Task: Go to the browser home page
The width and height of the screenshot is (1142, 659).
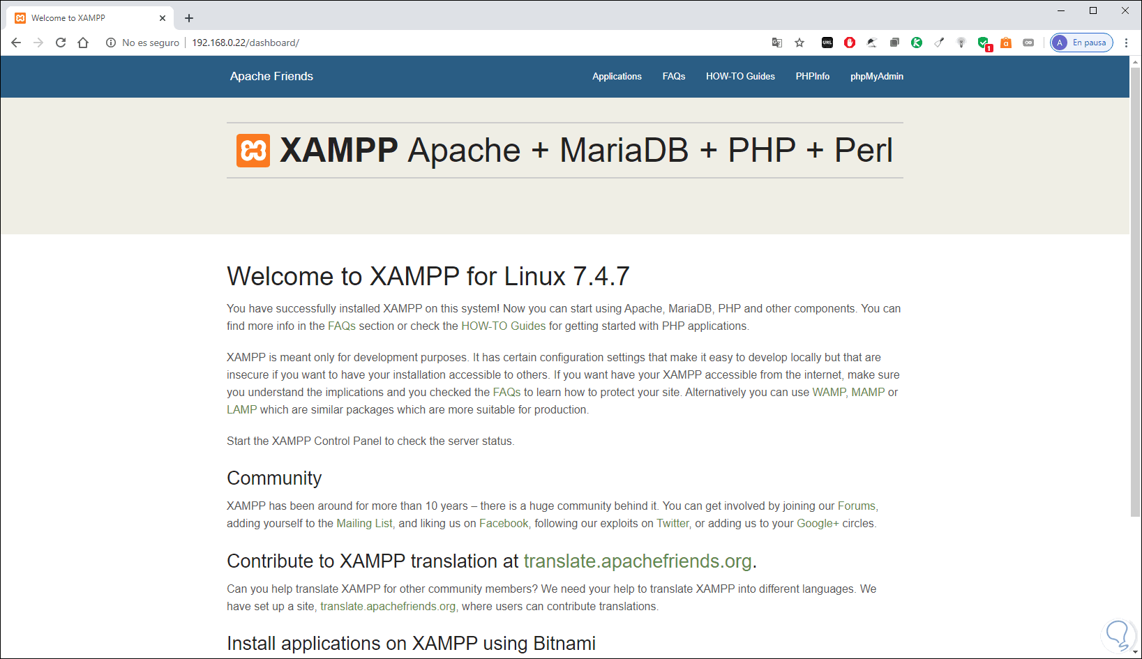Action: [x=83, y=43]
